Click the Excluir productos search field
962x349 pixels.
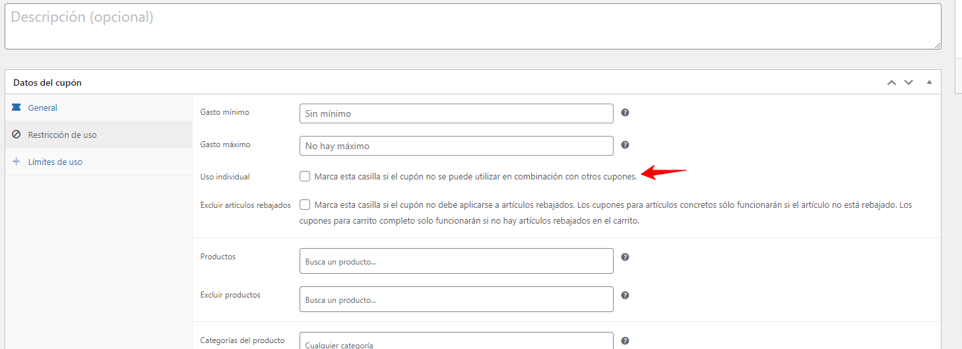[457, 300]
